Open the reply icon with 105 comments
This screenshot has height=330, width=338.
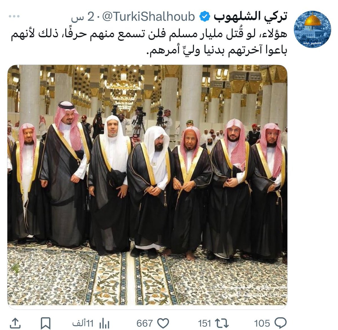click(281, 323)
